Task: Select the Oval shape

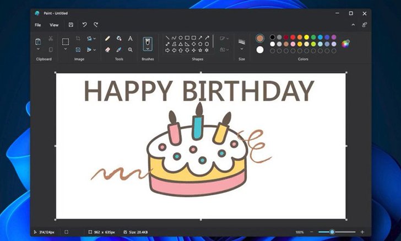Action: pos(181,38)
